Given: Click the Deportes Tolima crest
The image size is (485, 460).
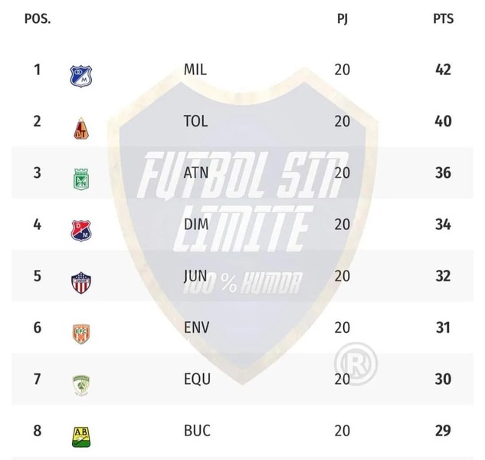Looking at the screenshot, I should click(x=81, y=129).
